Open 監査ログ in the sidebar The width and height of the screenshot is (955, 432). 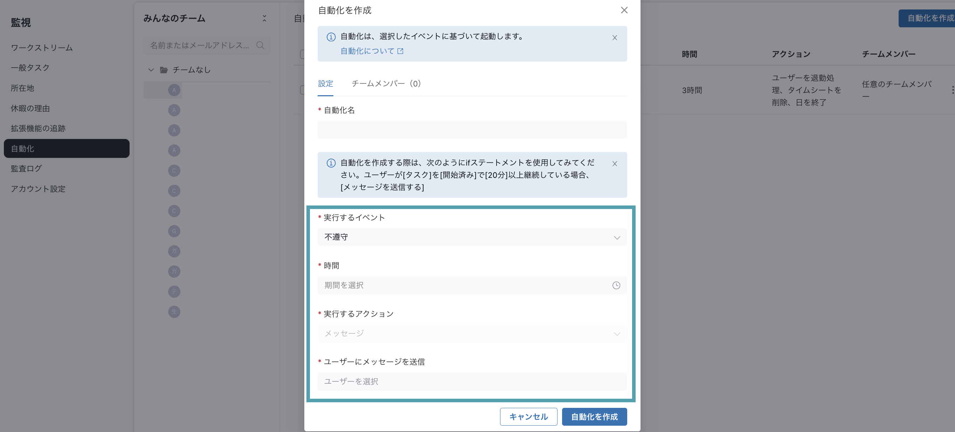pyautogui.click(x=26, y=169)
